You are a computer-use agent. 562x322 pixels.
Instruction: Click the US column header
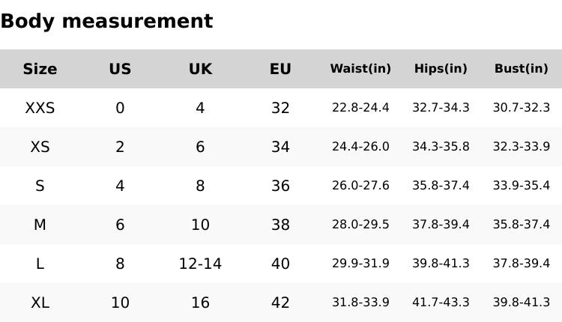pos(120,69)
